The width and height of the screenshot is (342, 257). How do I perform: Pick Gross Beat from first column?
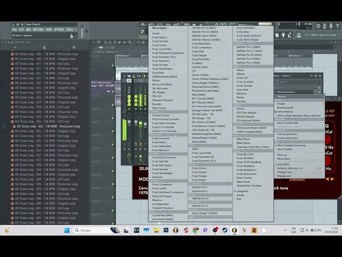click(x=158, y=73)
